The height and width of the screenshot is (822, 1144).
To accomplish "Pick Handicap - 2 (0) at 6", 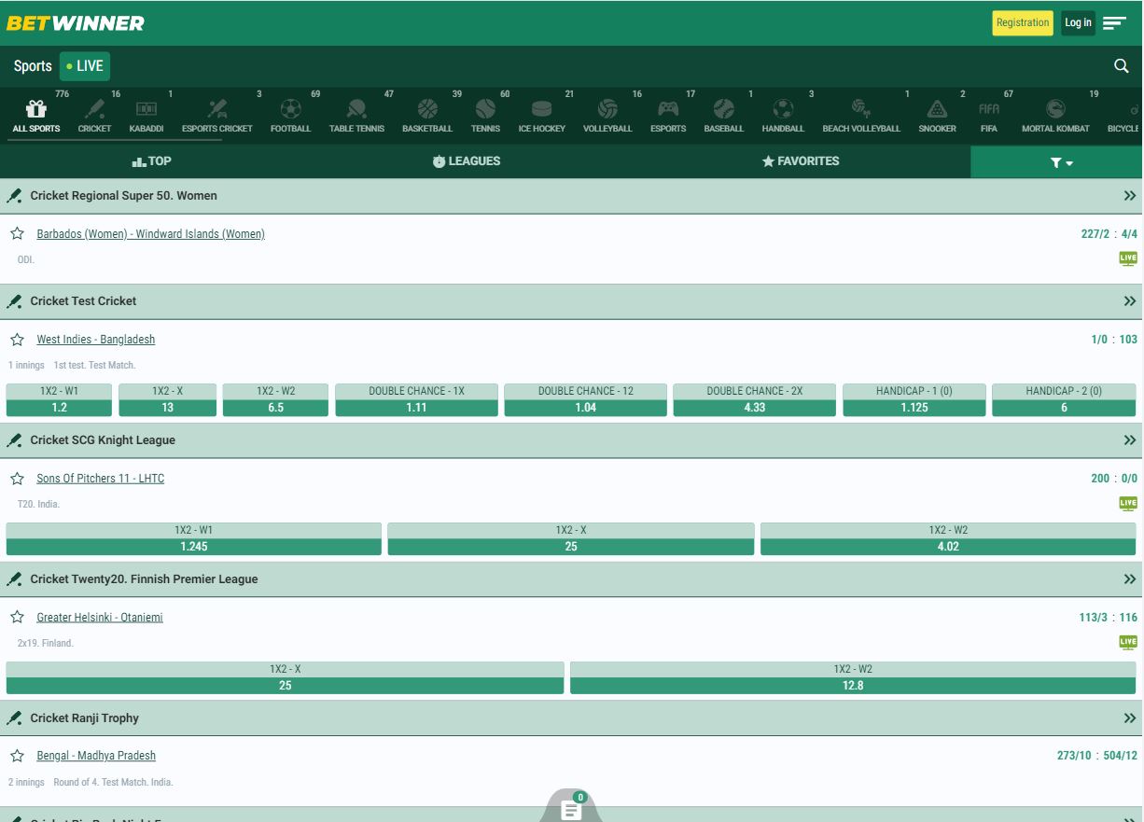I will click(x=1064, y=400).
